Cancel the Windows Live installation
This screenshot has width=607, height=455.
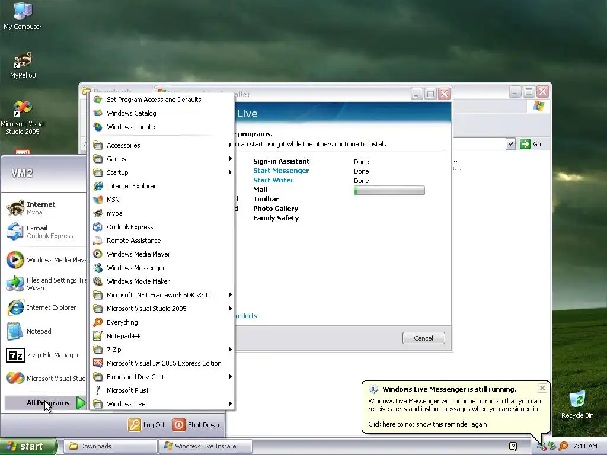click(423, 338)
